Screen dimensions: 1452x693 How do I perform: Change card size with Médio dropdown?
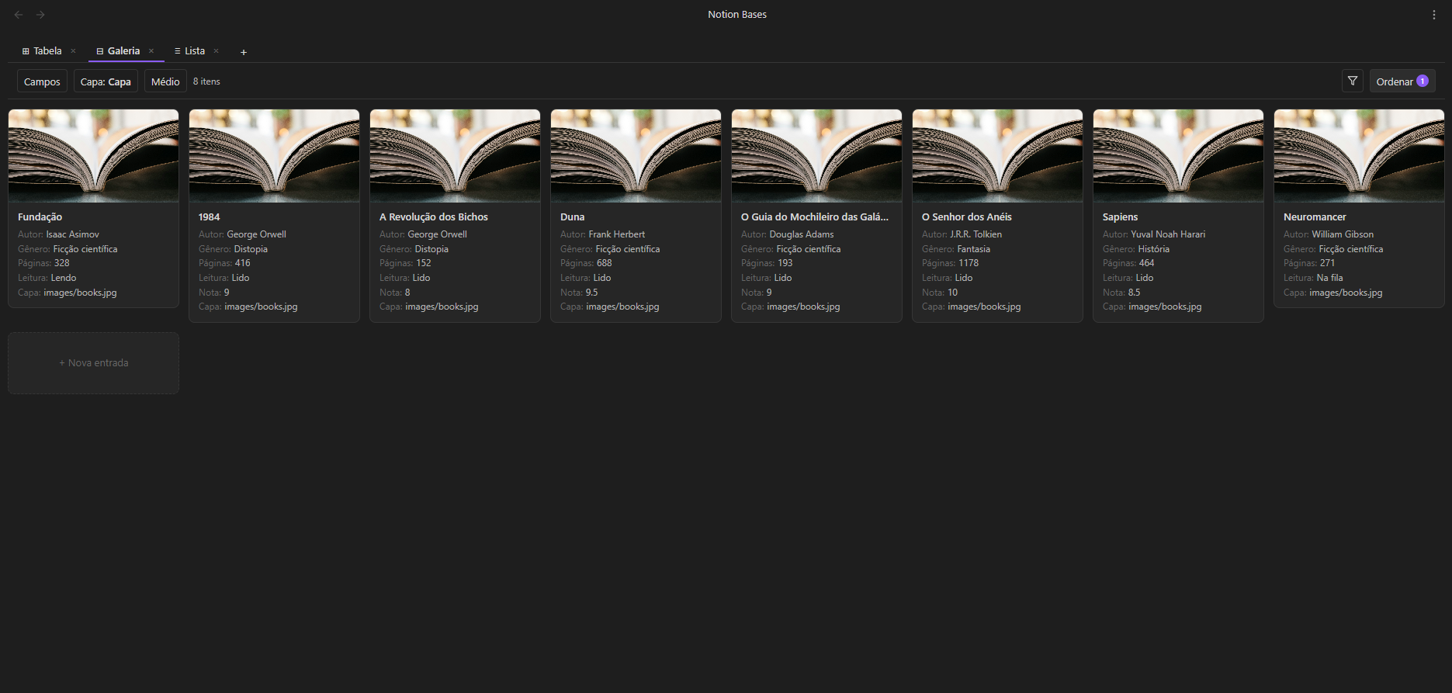pyautogui.click(x=165, y=81)
